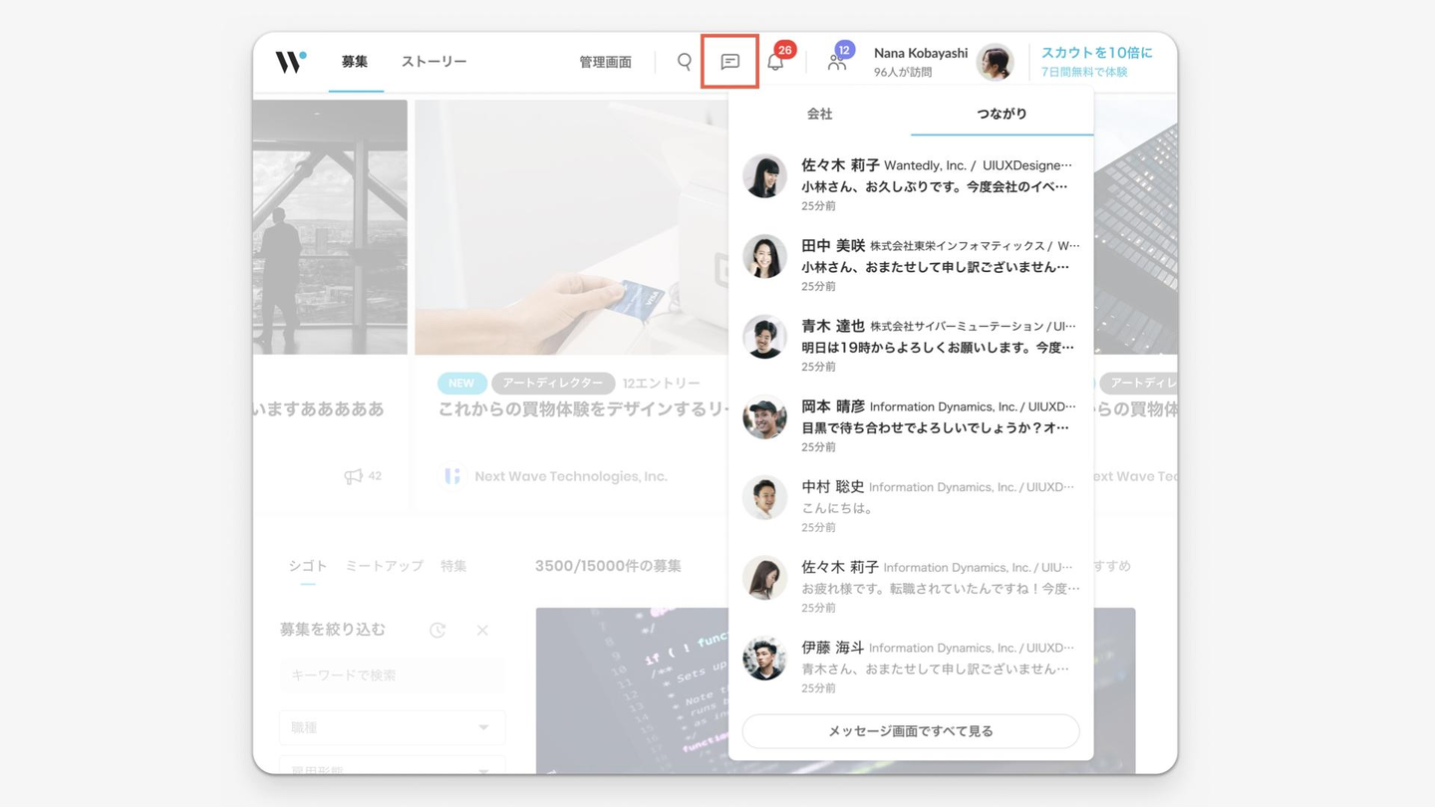This screenshot has width=1435, height=807.
Task: Click the filter history clock icon
Action: tap(437, 630)
